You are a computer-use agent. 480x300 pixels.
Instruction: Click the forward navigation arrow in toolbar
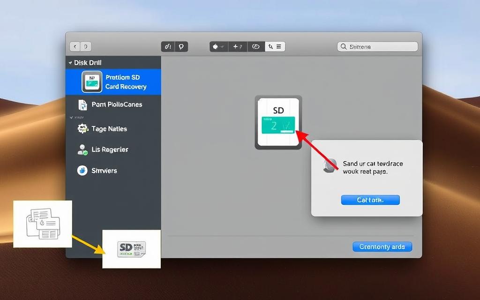tap(86, 46)
